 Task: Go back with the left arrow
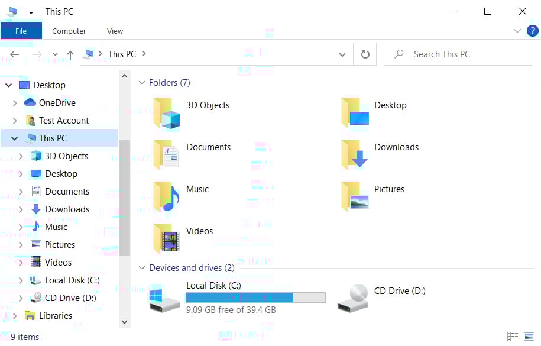(15, 54)
